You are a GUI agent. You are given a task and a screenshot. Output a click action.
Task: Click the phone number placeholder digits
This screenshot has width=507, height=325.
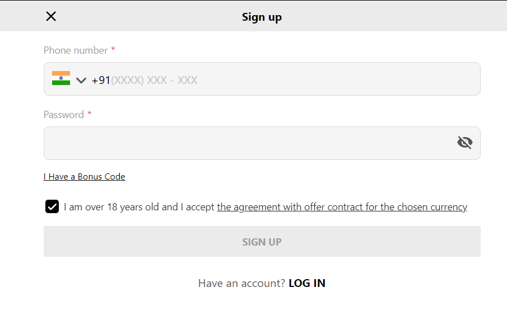tap(154, 80)
